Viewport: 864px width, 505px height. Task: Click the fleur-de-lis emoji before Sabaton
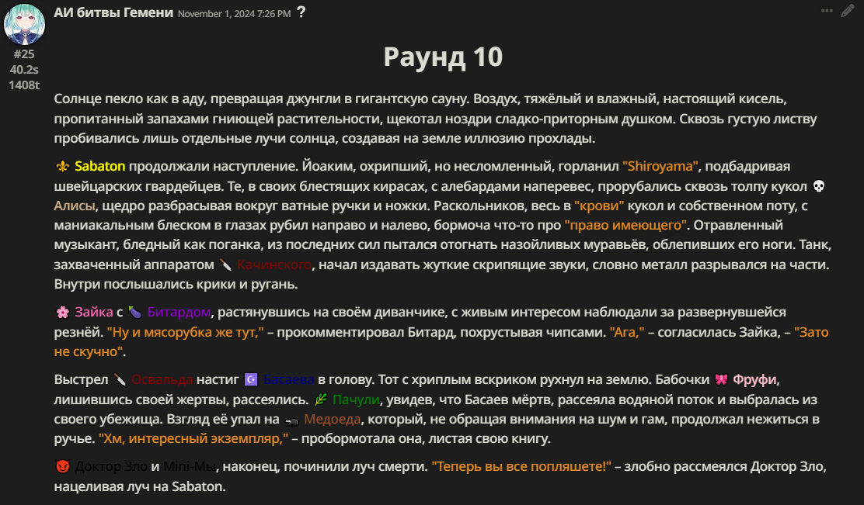(62, 166)
